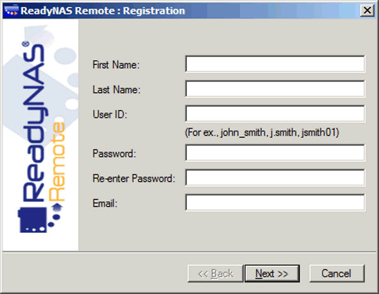Click the Re-enter Password label
The width and height of the screenshot is (379, 294).
pos(134,179)
